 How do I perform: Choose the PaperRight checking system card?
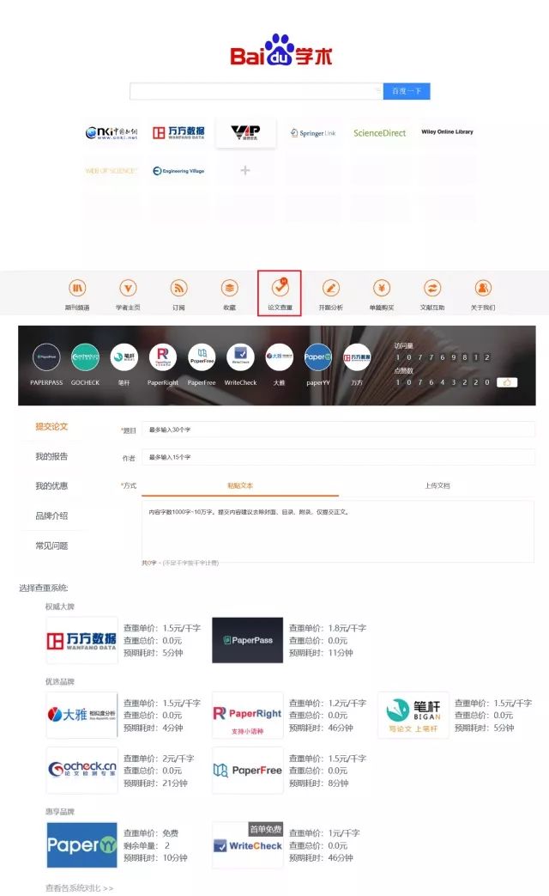click(x=248, y=716)
